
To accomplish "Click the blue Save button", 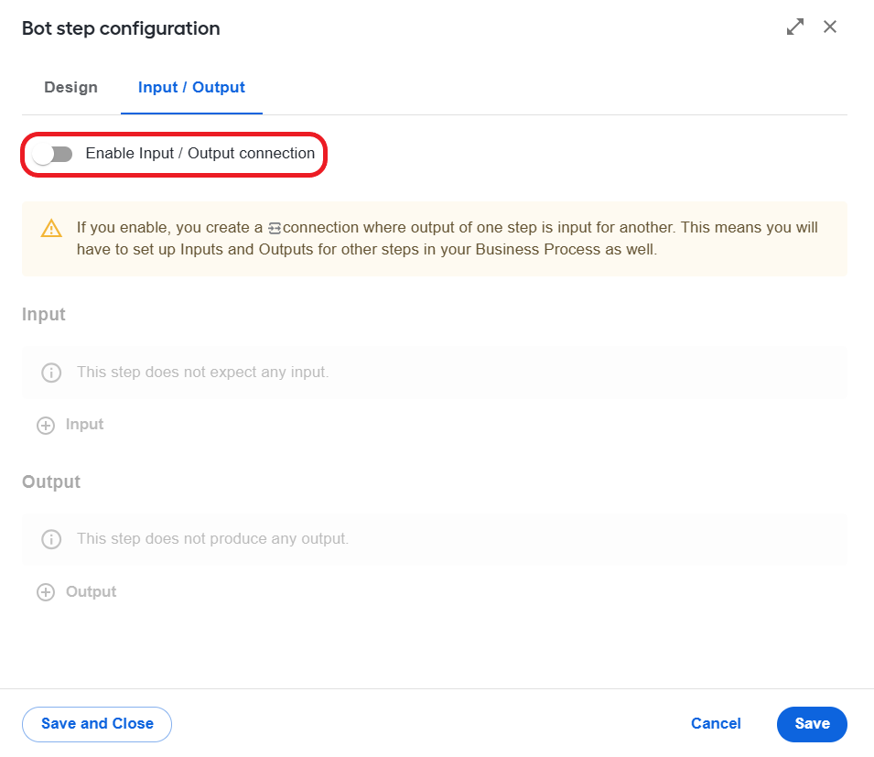I will pos(812,724).
